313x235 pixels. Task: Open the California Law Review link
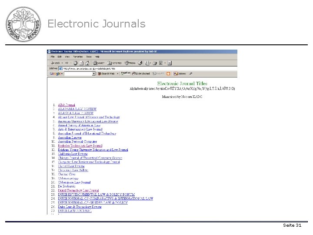tap(73, 154)
